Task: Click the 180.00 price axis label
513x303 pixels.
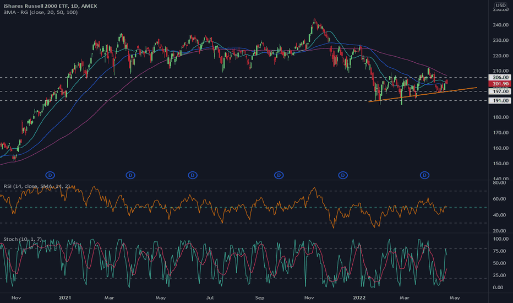Action: 500,117
